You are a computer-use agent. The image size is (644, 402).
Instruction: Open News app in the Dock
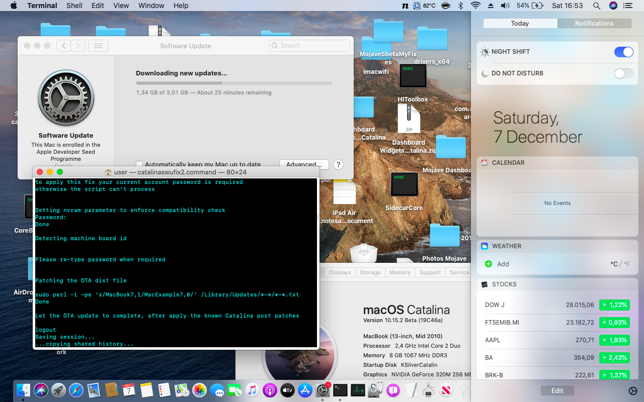pyautogui.click(x=446, y=390)
